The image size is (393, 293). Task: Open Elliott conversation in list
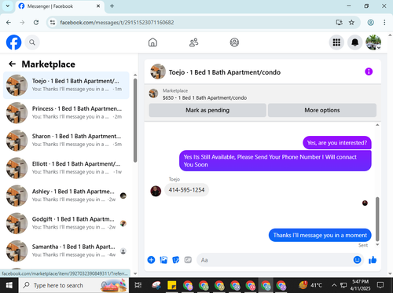point(66,168)
